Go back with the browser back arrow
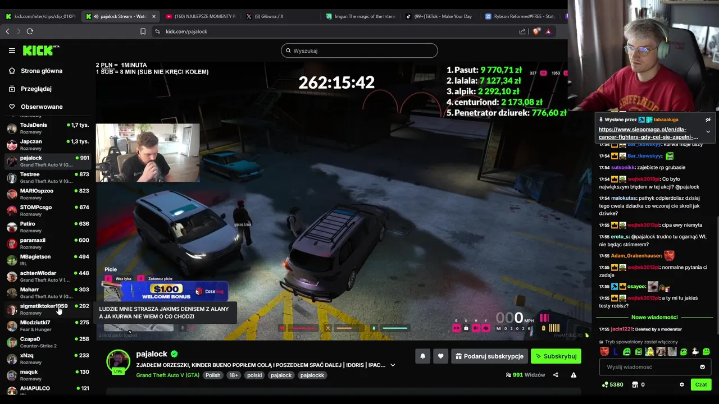Viewport: 719px width, 404px height. (x=7, y=31)
